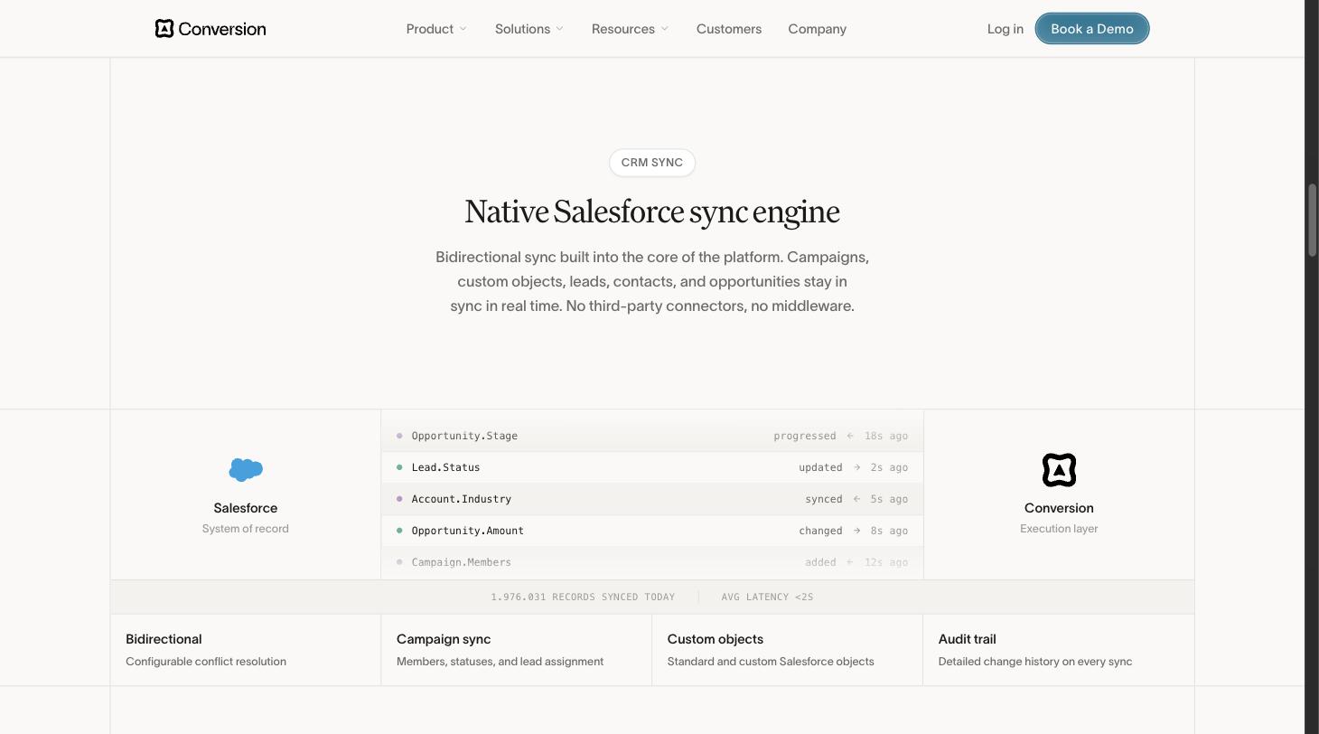This screenshot has height=734, width=1319.
Task: Click the 'updated' status text
Action: click(x=820, y=467)
